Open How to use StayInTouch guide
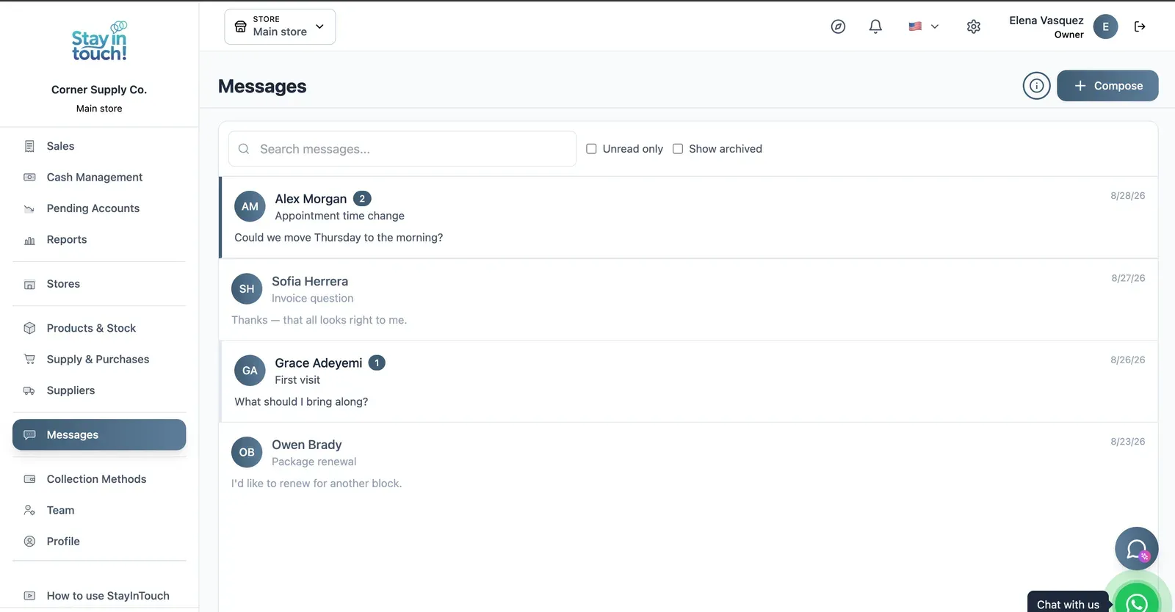 99,596
